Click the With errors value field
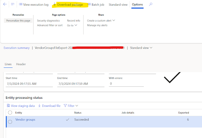202x138 pixels. [126, 84]
